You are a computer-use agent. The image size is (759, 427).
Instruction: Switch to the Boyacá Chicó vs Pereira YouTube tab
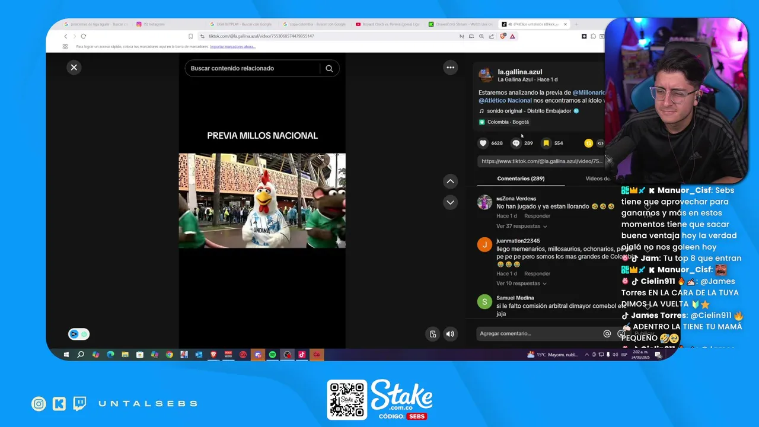[x=388, y=24]
